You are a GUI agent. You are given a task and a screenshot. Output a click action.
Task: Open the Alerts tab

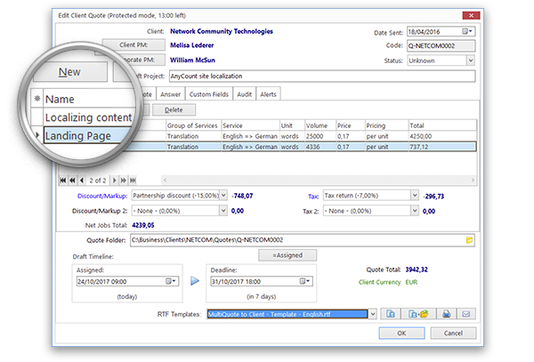coord(268,94)
